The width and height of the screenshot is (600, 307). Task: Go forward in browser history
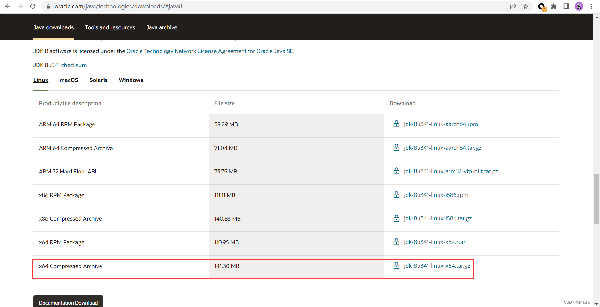(20, 6)
